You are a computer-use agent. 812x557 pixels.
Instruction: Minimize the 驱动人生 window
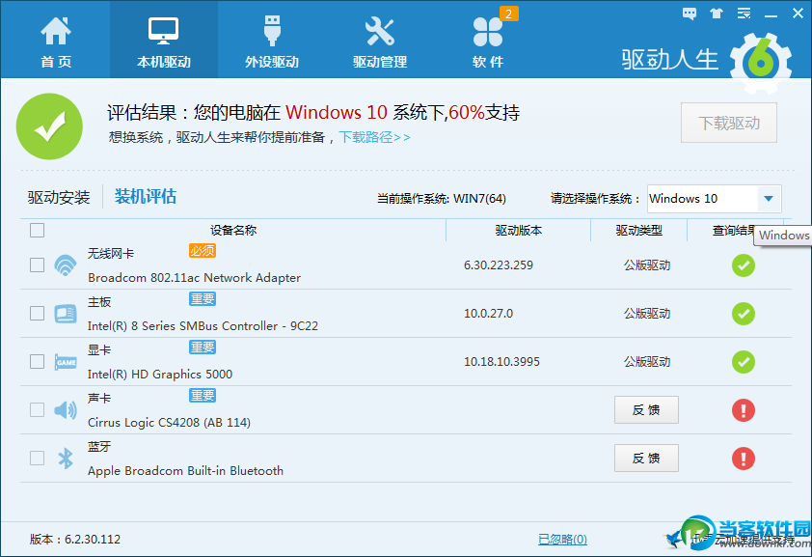(x=771, y=15)
